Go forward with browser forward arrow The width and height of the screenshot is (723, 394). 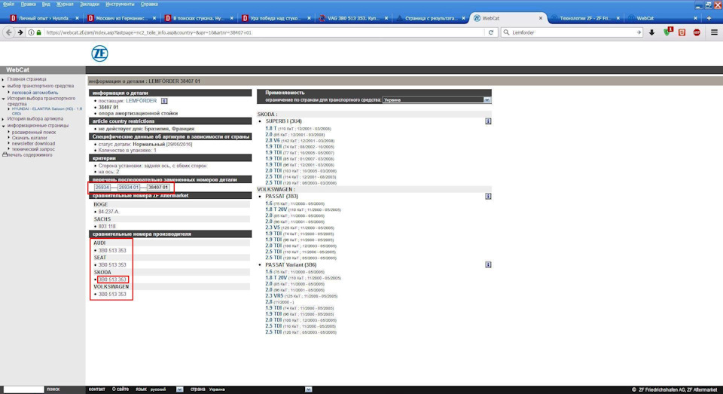click(x=20, y=32)
